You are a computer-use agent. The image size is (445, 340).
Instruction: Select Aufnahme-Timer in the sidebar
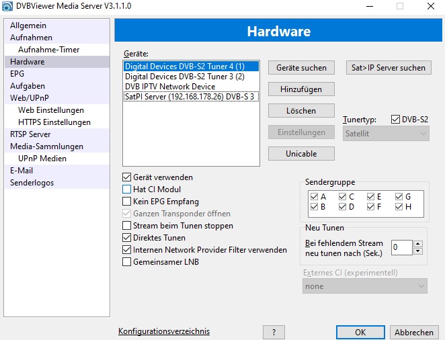(57, 50)
